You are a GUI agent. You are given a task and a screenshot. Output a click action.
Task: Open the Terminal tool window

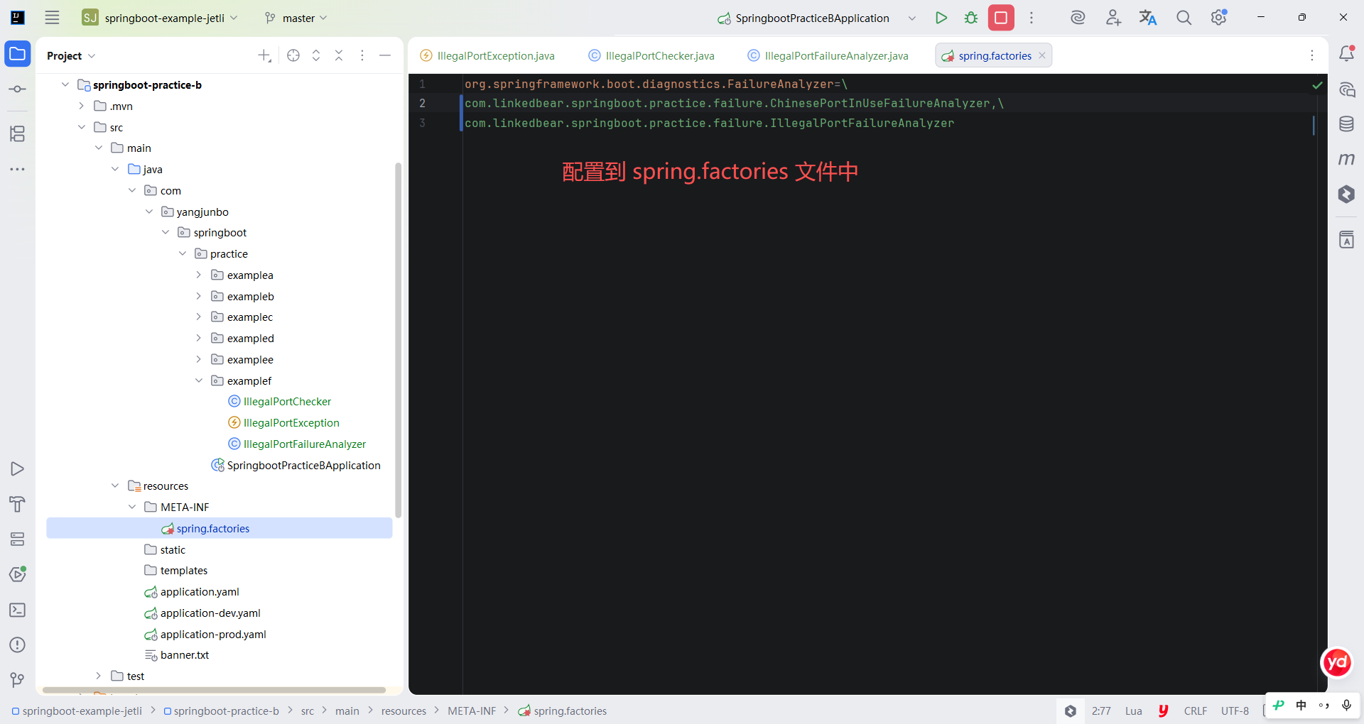coord(18,610)
